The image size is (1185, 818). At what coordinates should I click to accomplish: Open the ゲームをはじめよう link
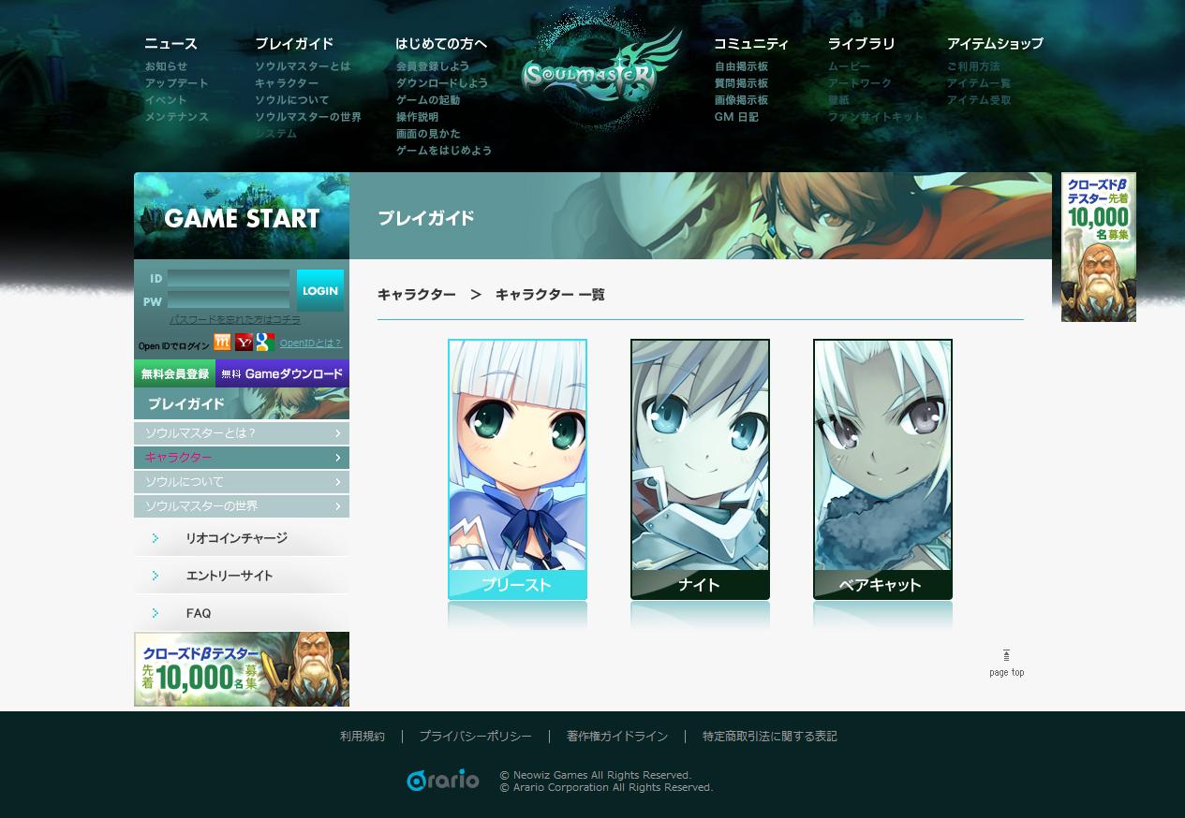(444, 151)
